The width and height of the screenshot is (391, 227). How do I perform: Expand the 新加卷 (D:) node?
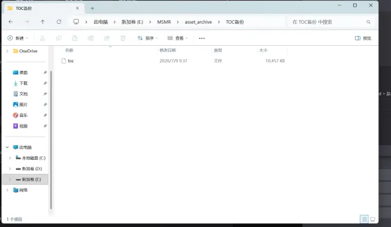[10, 168]
